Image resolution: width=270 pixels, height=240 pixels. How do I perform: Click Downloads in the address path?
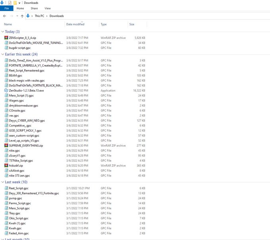(x=56, y=16)
